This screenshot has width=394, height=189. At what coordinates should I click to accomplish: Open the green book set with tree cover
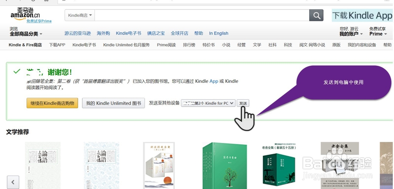225,165
